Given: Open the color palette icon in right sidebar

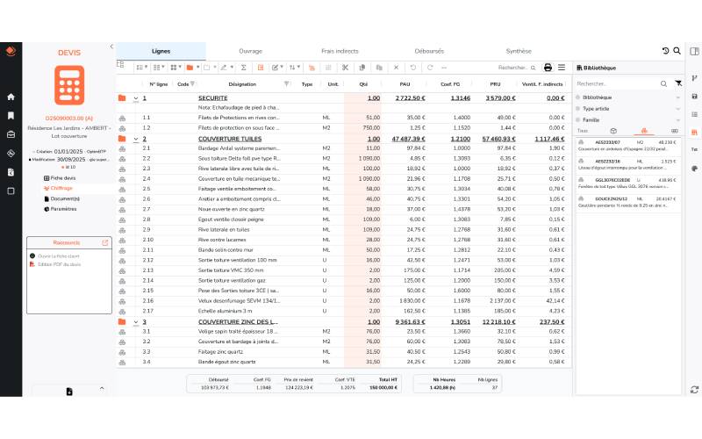Looking at the screenshot, I should [694, 168].
